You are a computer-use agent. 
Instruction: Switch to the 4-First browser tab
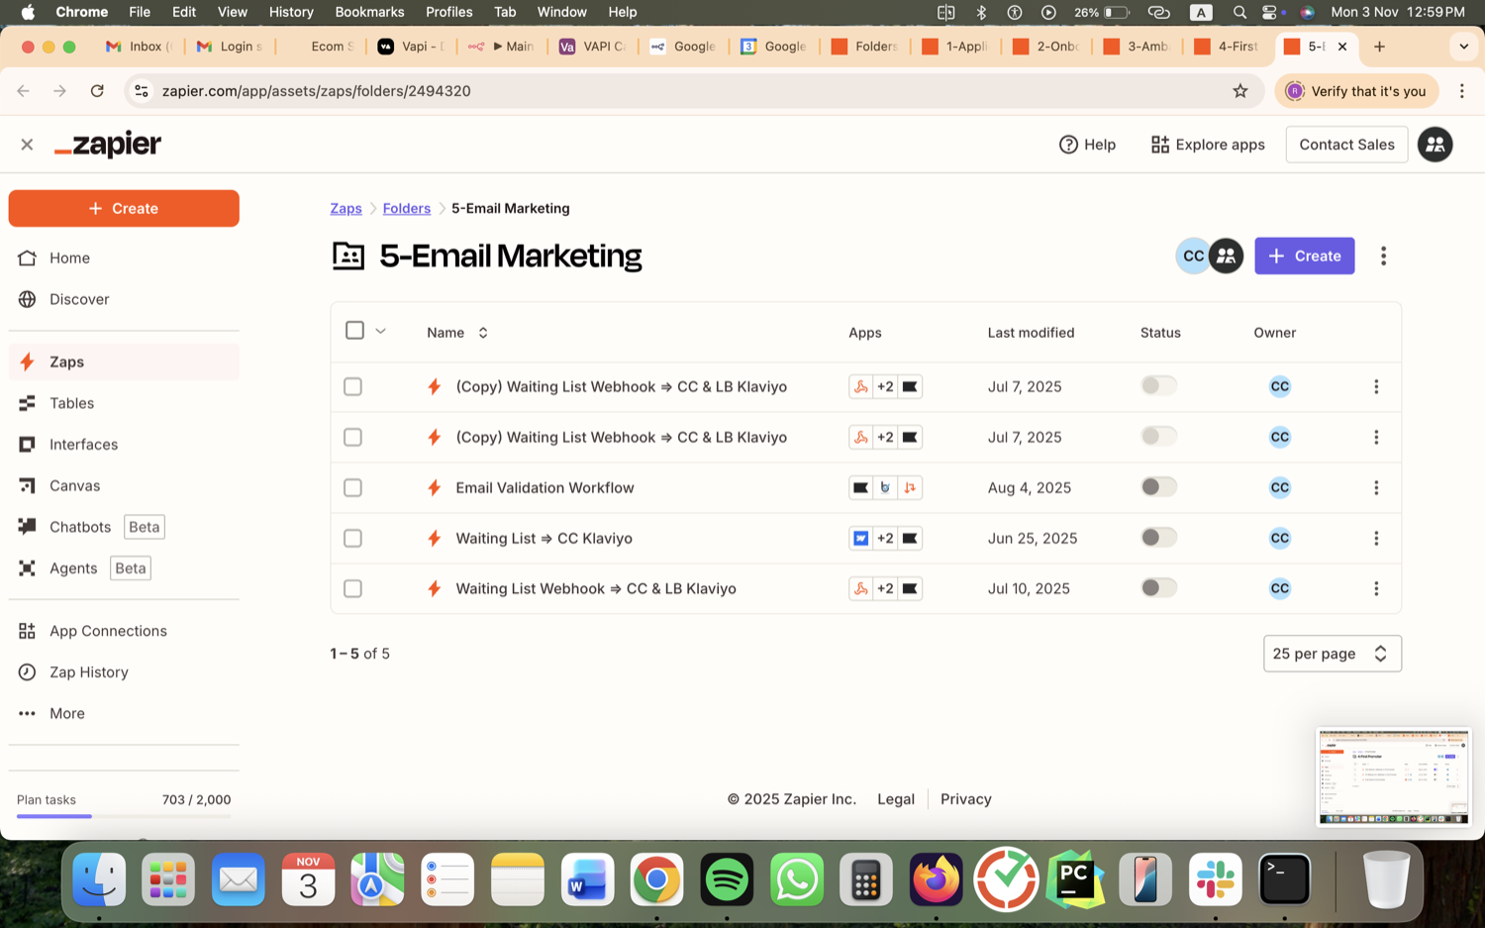1227,47
